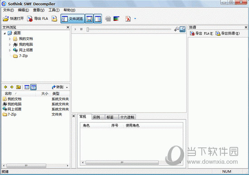This screenshot has width=249, height=175.
Task: Click the file list horizontal scrollbar thumb
Action: (x=26, y=166)
